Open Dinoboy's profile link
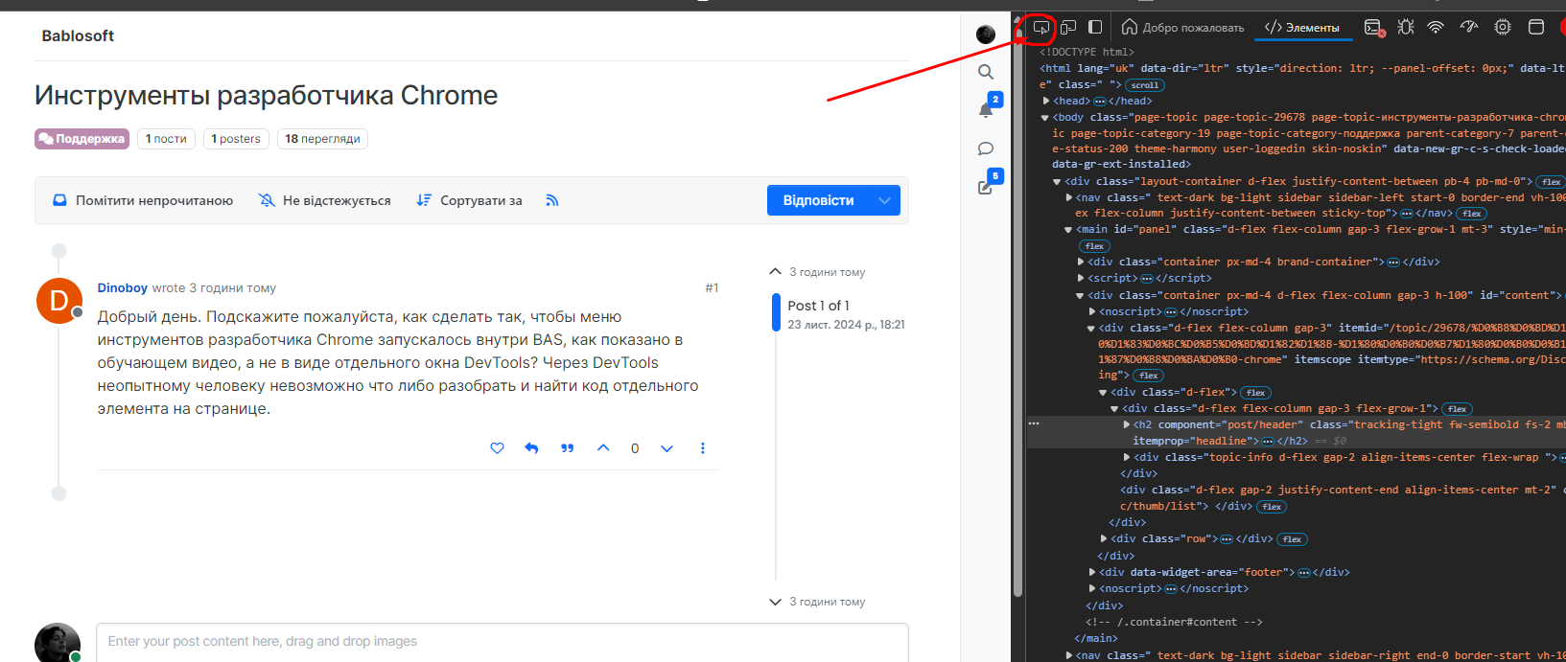The width and height of the screenshot is (1566, 662). [122, 287]
